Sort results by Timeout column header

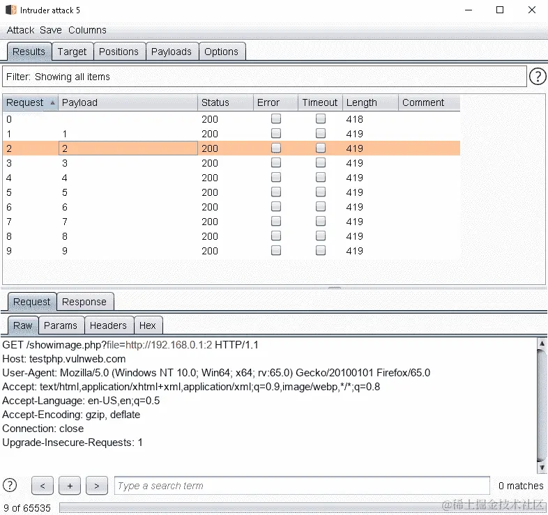pos(320,102)
